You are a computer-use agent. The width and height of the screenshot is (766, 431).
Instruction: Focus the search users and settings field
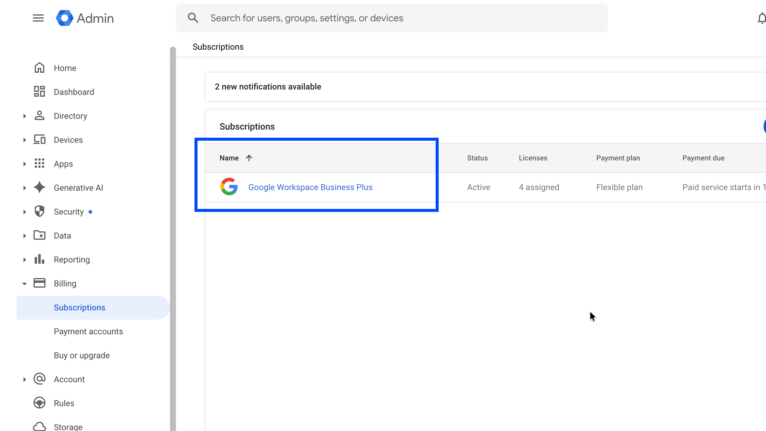(389, 18)
